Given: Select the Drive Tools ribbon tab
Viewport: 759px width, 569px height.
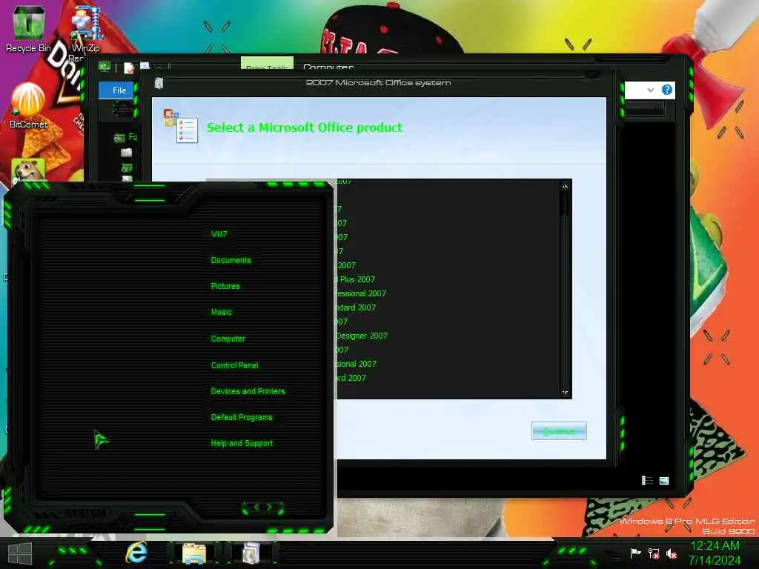Looking at the screenshot, I should point(267,64).
